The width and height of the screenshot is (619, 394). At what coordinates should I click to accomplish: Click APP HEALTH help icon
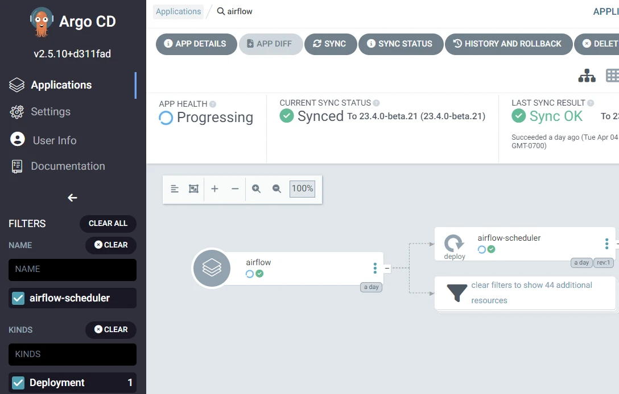[x=213, y=104]
